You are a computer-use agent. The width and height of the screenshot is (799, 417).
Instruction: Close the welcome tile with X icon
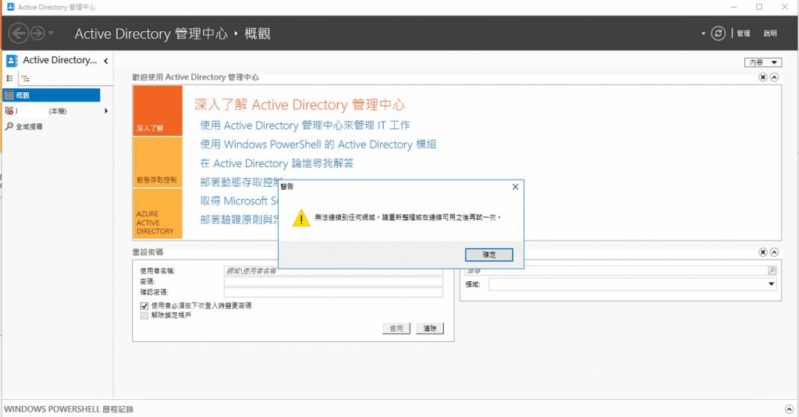pos(763,77)
